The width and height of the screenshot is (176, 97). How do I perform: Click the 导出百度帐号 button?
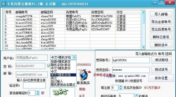click(161, 29)
